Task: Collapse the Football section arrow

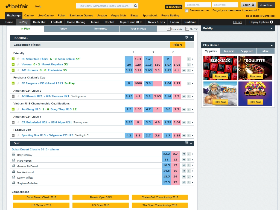Action: [191, 38]
